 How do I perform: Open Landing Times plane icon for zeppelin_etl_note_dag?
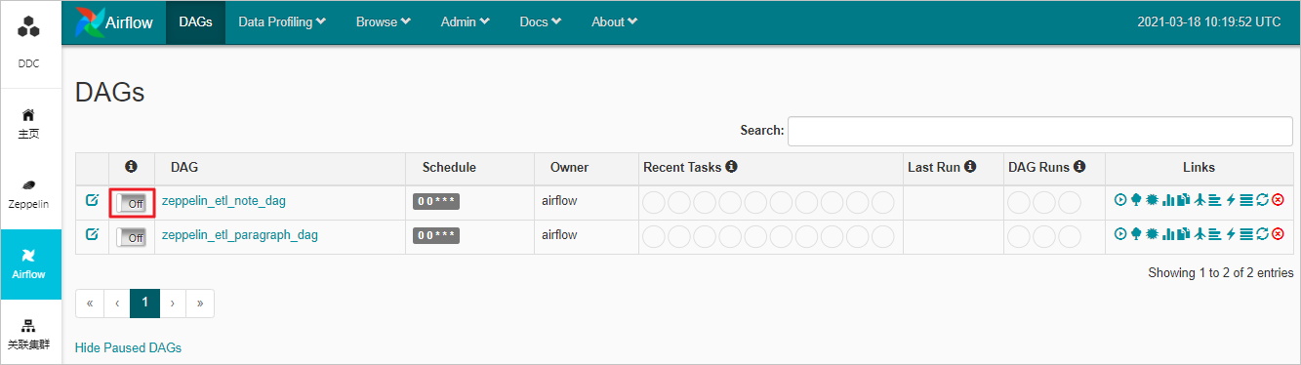tap(1199, 199)
